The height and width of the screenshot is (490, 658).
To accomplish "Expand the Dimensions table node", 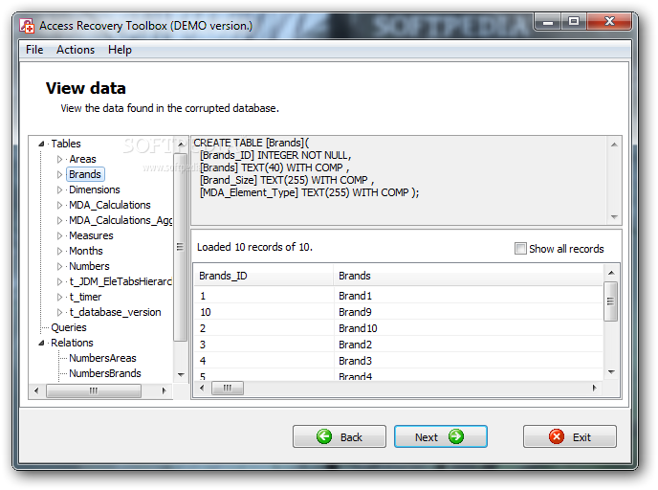I will (x=59, y=189).
